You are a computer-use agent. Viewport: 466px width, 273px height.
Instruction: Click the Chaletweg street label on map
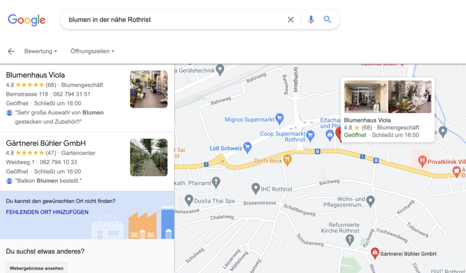(222, 217)
